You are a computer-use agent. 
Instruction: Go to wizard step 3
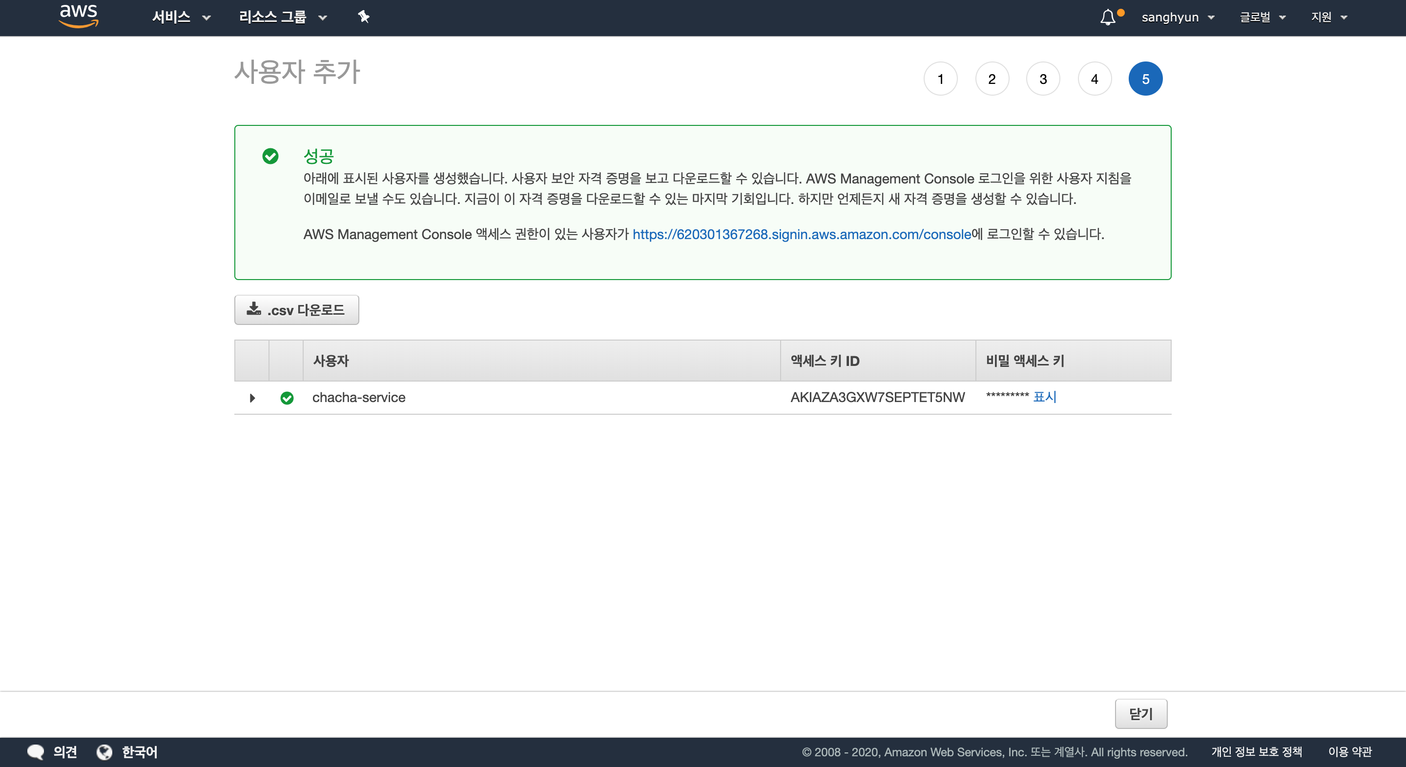tap(1043, 79)
